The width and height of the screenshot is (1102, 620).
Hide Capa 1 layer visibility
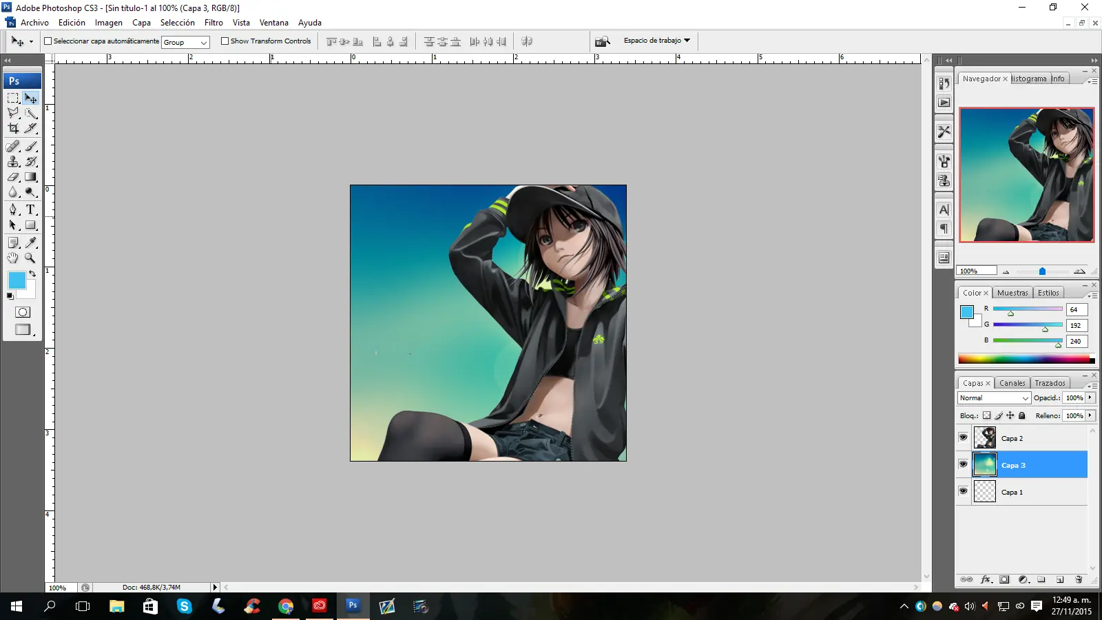coord(963,491)
